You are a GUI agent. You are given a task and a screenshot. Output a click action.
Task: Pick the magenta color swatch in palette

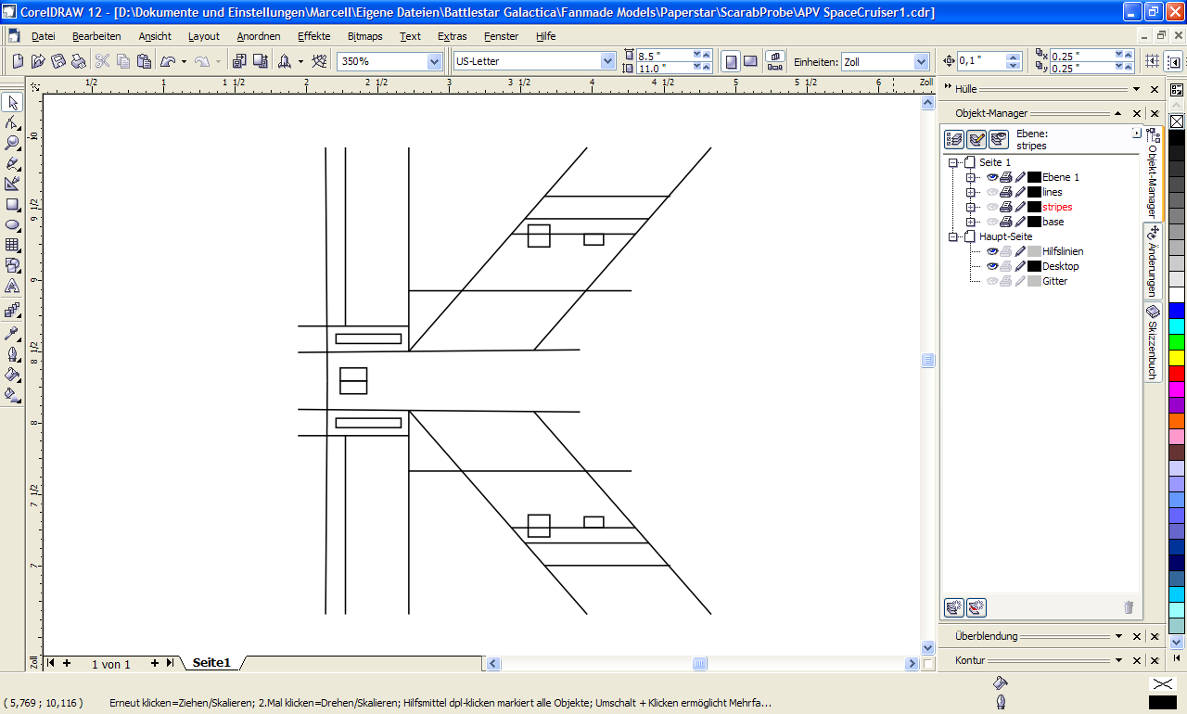tap(1177, 389)
